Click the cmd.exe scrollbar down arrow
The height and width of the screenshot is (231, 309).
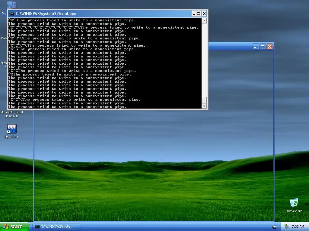pyautogui.click(x=204, y=106)
